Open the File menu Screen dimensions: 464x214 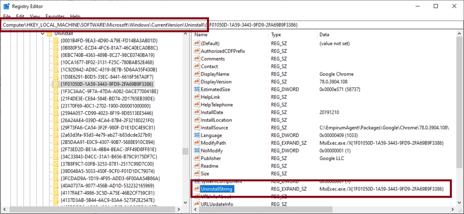(x=7, y=16)
